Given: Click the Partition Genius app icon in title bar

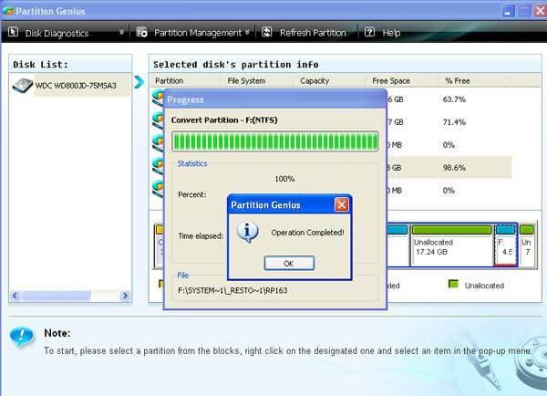Looking at the screenshot, I should [x=8, y=11].
